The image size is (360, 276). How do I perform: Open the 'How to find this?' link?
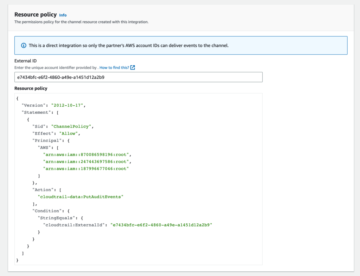(114, 68)
